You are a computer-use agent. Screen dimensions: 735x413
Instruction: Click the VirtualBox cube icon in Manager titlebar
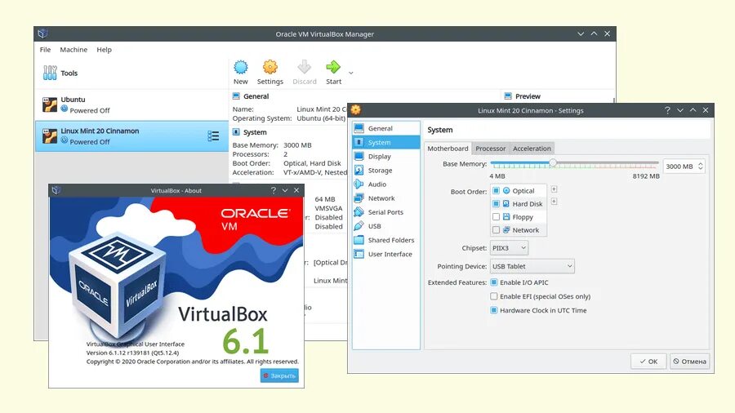42,33
